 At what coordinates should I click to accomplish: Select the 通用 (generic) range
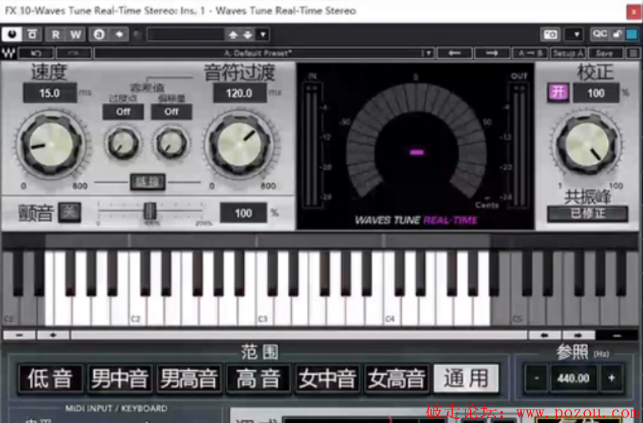click(466, 378)
